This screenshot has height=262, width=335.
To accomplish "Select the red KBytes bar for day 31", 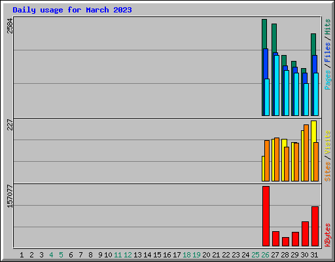I will pos(315,226).
